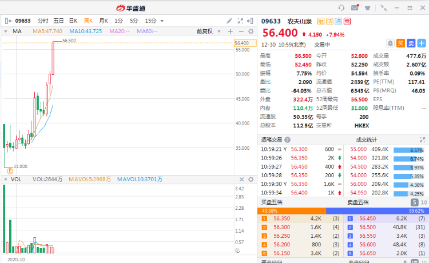Click the blue 卖 (sell) button
Image resolution: width=429 pixels, height=263 pixels.
tap(411, 43)
